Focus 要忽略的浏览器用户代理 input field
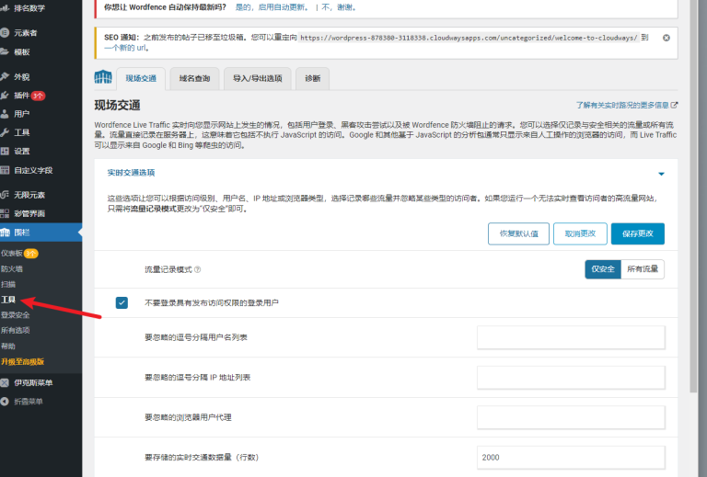Viewport: 707px width, 477px height. (571, 417)
